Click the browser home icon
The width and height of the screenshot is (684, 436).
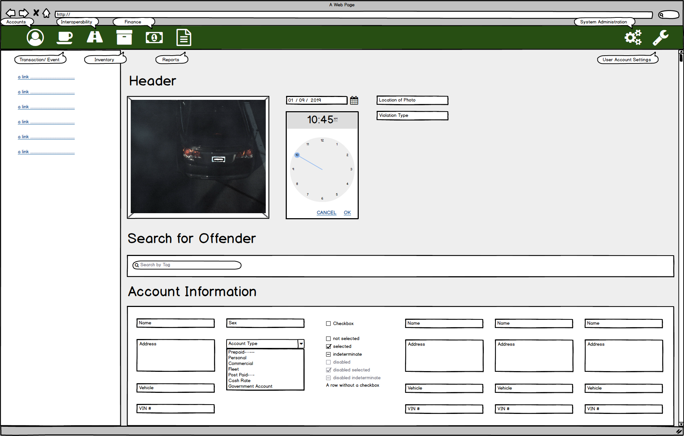46,13
